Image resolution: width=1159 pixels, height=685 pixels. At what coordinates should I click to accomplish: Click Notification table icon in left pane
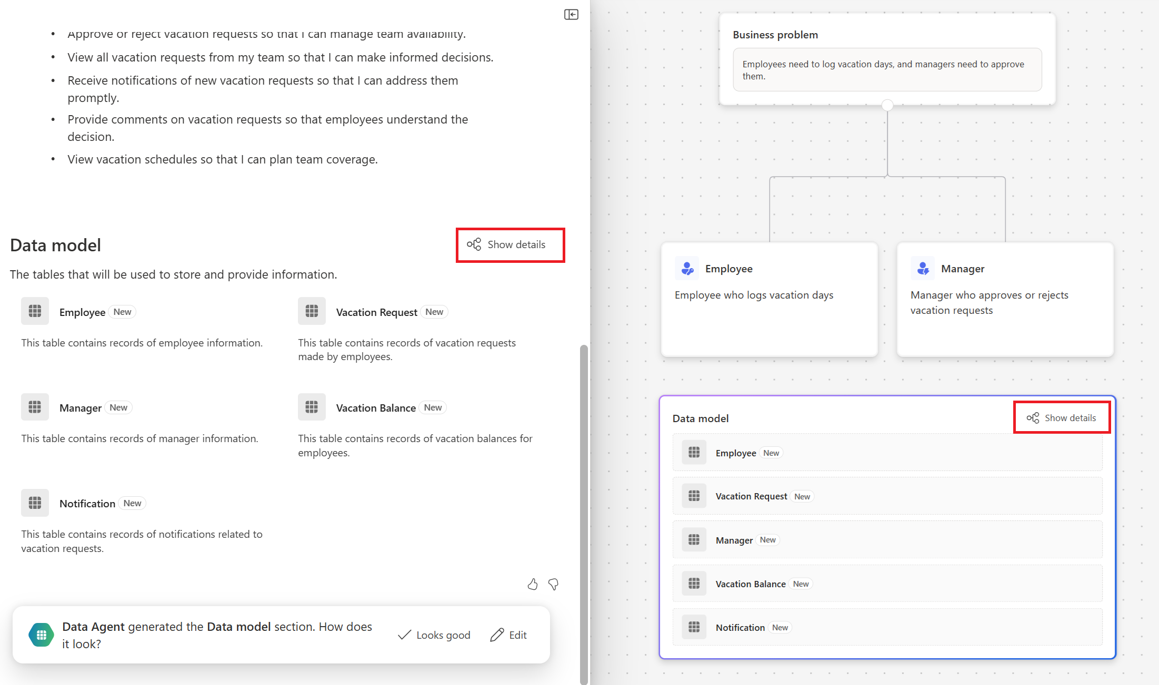(x=35, y=503)
